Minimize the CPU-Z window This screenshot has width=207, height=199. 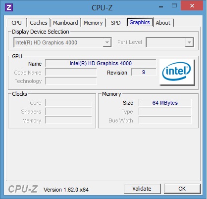point(161,7)
